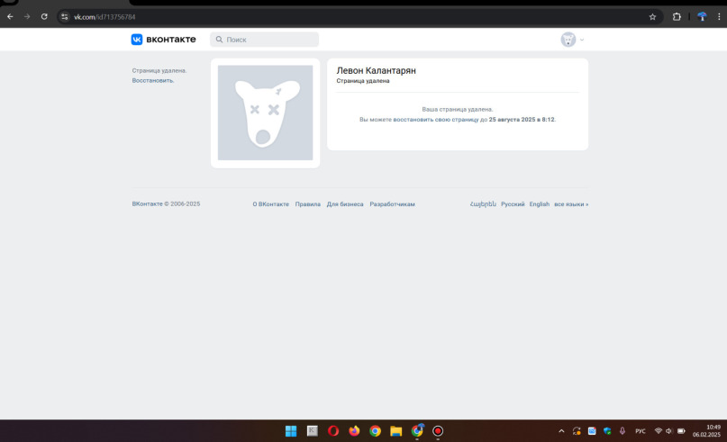The image size is (727, 442).
Task: Go back in browser history
Action: 10,17
